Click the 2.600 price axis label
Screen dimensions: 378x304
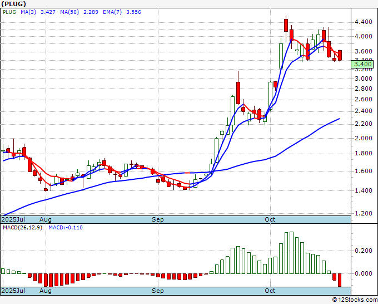(364, 100)
